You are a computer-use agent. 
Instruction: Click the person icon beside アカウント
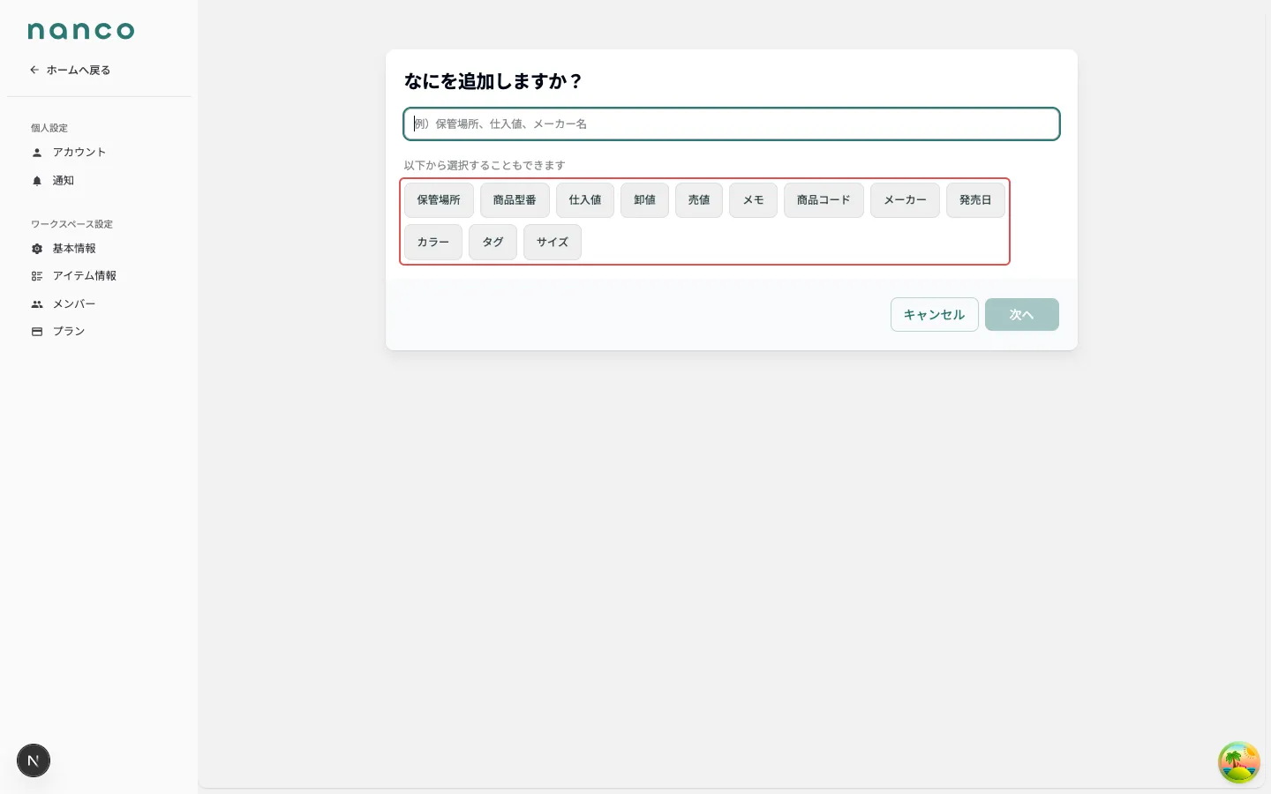click(x=37, y=153)
